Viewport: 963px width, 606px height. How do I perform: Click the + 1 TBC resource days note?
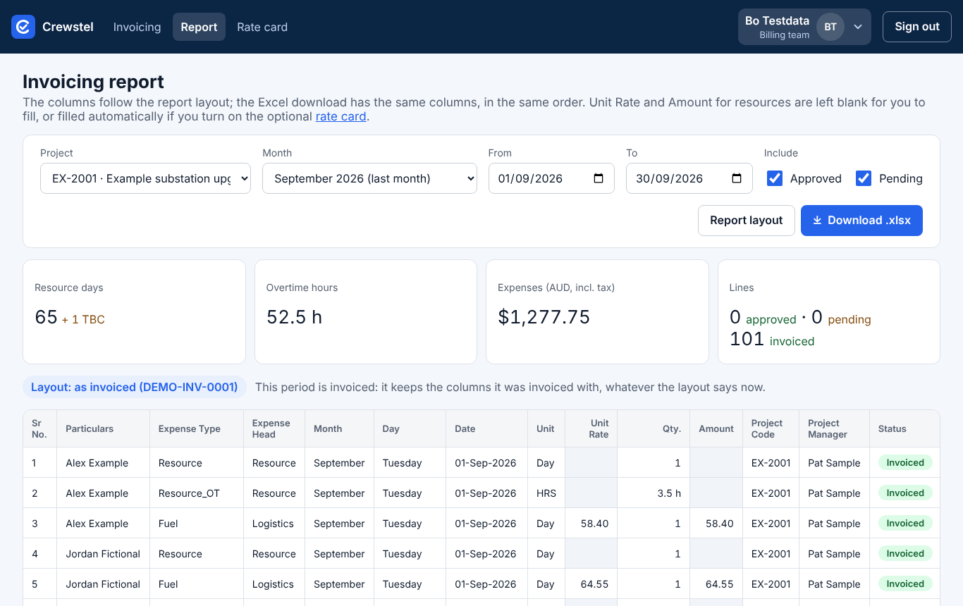click(x=83, y=319)
